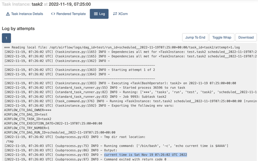Click the 'Running command: /bin/bash' log line
Image resolution: width=258 pixels, height=161 pixels.
coord(116,146)
